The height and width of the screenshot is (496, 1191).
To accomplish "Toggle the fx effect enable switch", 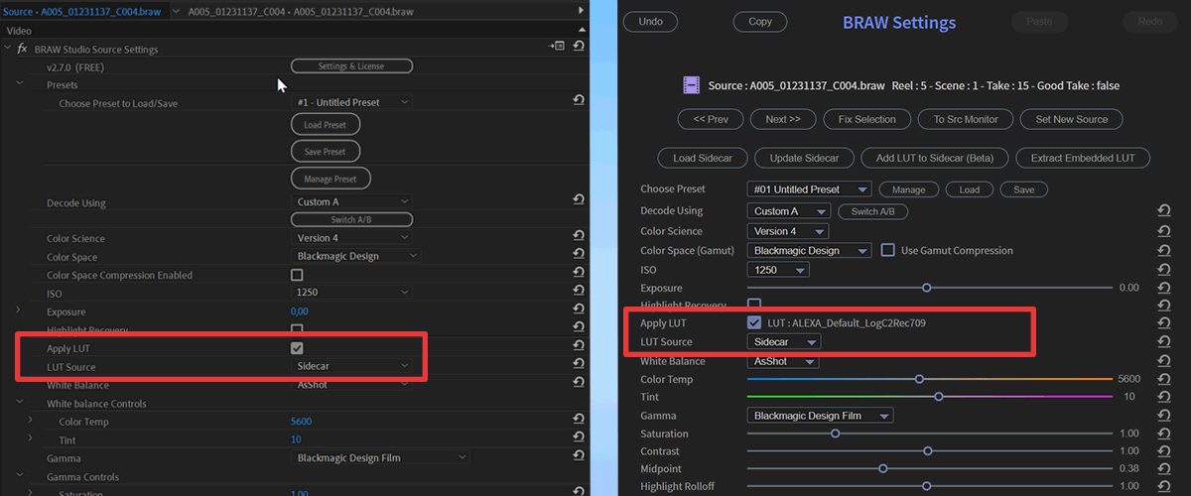I will 22,48.
